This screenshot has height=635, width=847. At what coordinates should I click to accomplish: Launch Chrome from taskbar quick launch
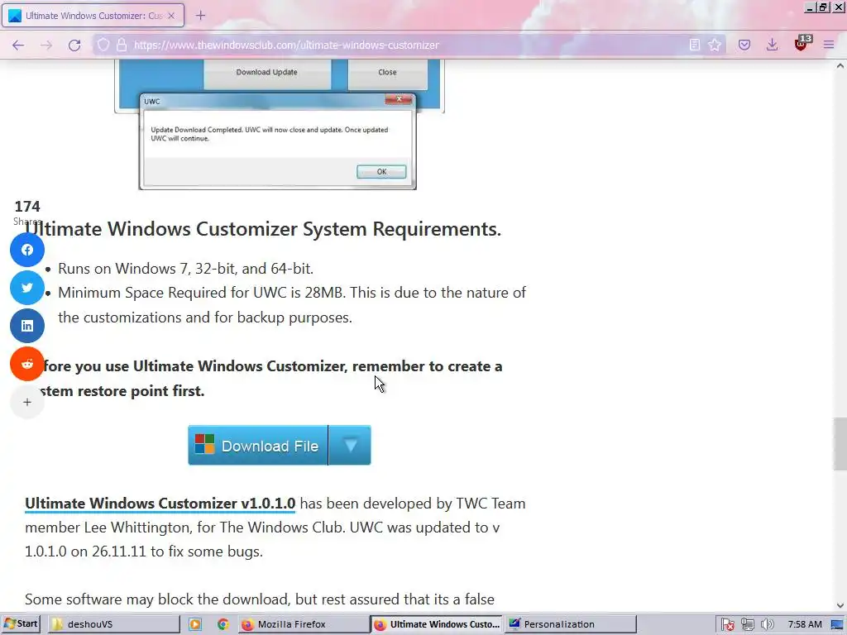click(223, 624)
